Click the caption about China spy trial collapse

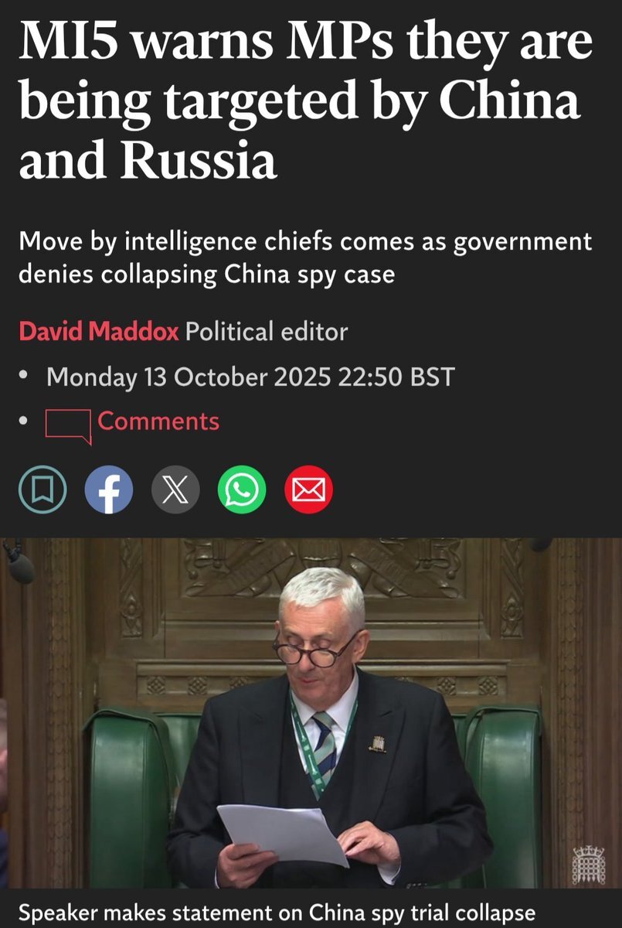click(x=277, y=913)
